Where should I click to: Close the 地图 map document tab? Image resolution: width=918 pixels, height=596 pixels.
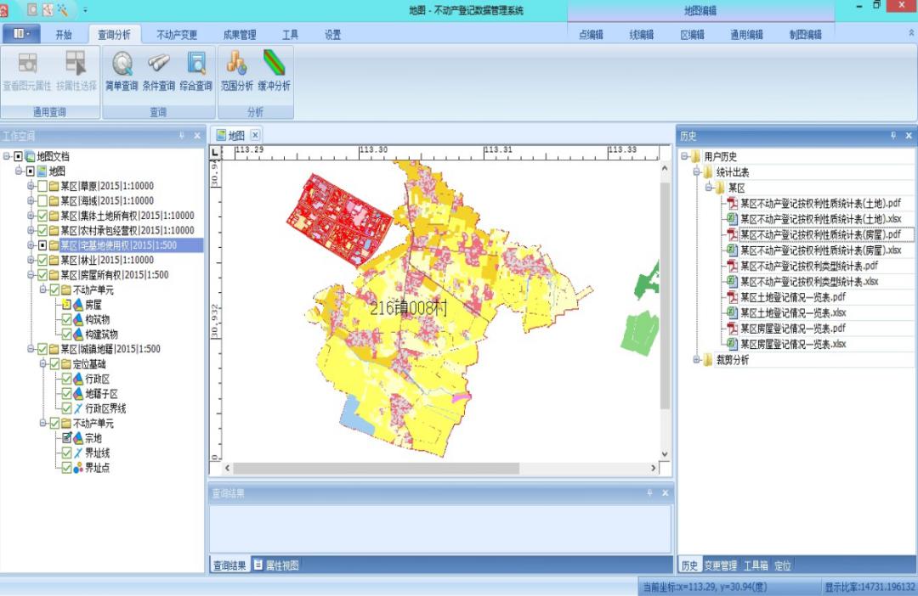[x=254, y=135]
